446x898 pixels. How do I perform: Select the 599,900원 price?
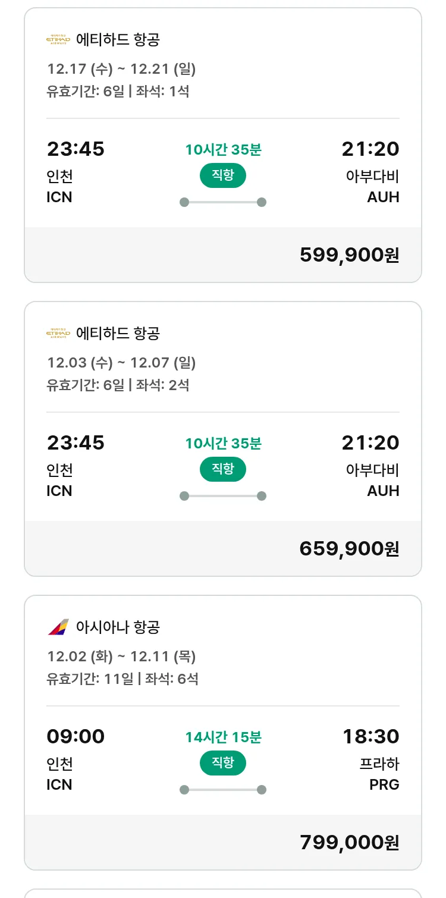[349, 255]
